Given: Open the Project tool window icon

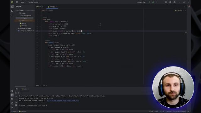Looking at the screenshot, I should pyautogui.click(x=12, y=7).
